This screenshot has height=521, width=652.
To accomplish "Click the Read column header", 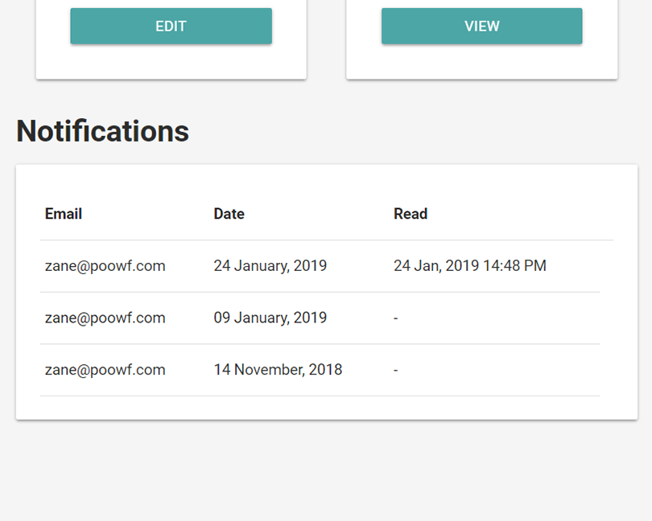I will (411, 214).
